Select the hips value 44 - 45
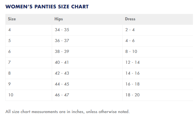Viewport: 196px width, 120px height. pos(62,84)
